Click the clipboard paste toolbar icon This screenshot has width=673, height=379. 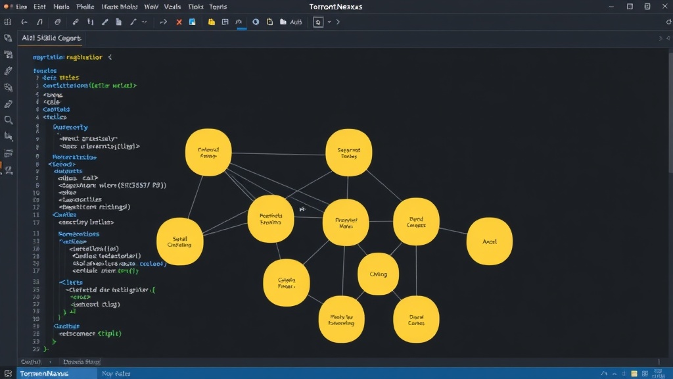[269, 22]
